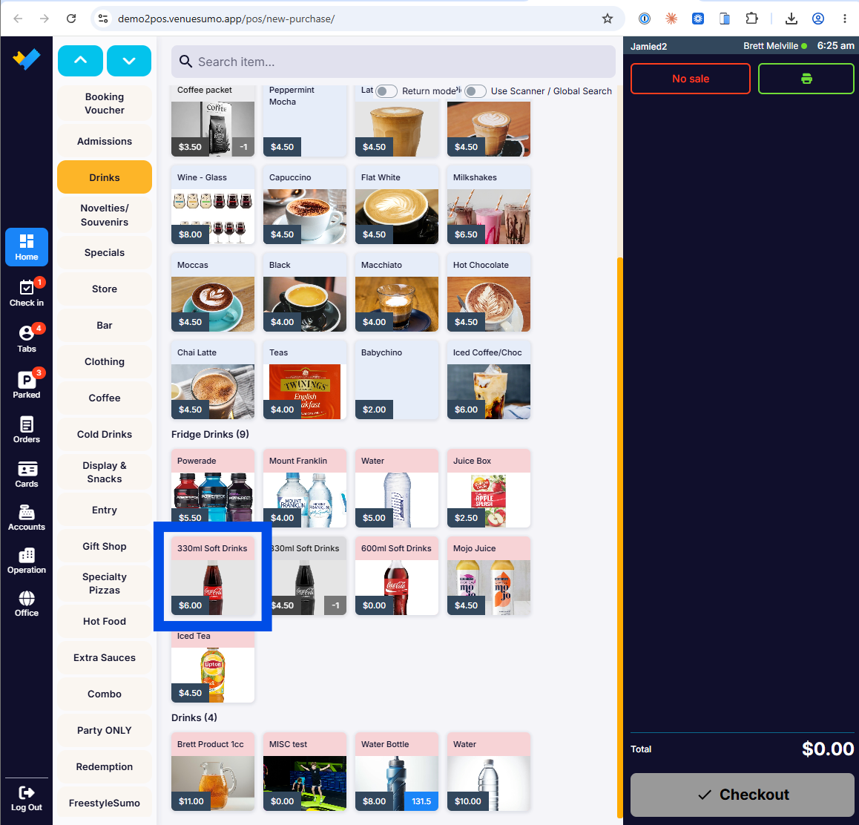Open Parked sales
The width and height of the screenshot is (859, 825).
[x=26, y=384]
